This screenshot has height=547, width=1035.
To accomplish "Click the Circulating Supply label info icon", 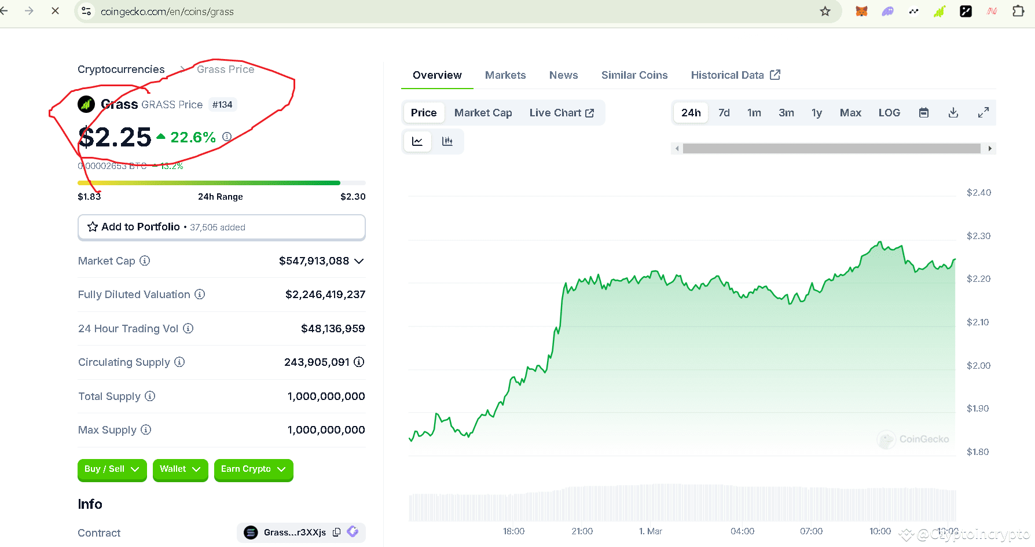I will (179, 362).
